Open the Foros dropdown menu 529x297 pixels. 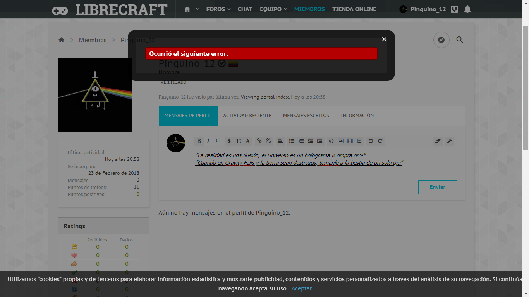coord(218,9)
